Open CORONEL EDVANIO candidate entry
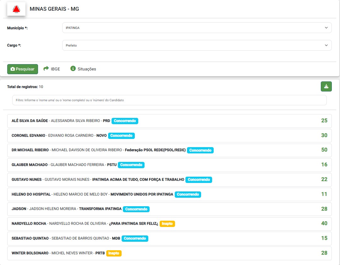 (x=29, y=135)
